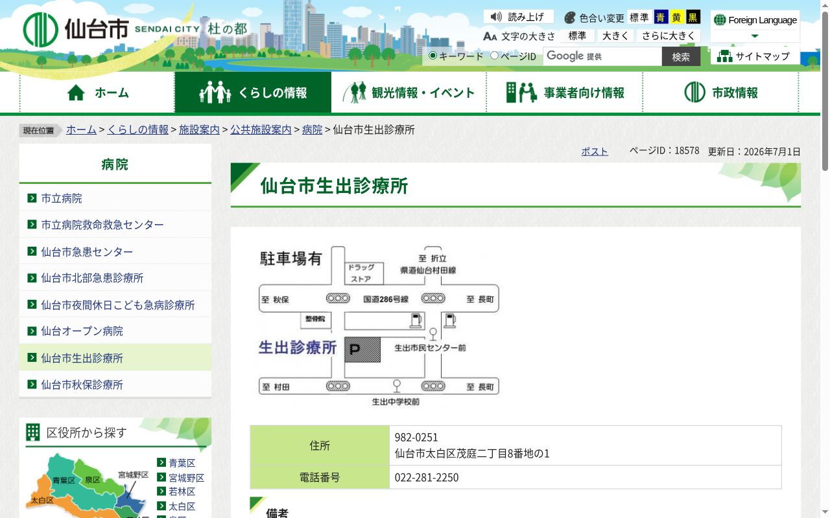Click the ポスト share link

pyautogui.click(x=595, y=151)
